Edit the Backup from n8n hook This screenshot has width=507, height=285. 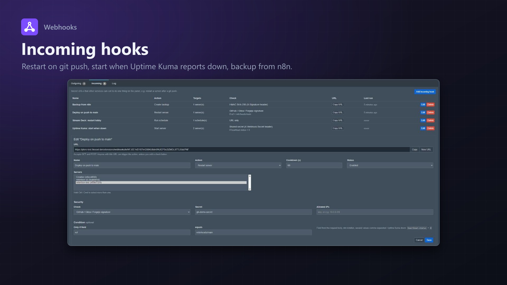(423, 104)
